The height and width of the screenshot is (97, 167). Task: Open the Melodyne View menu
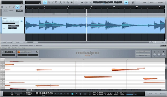point(20,48)
